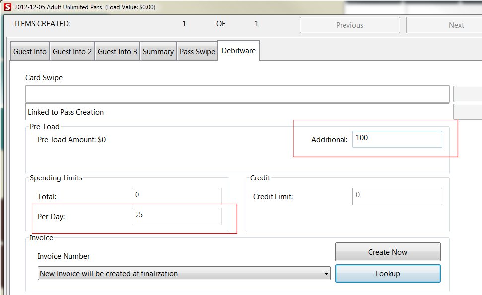Click inside the Card Swipe input field

click(x=237, y=94)
